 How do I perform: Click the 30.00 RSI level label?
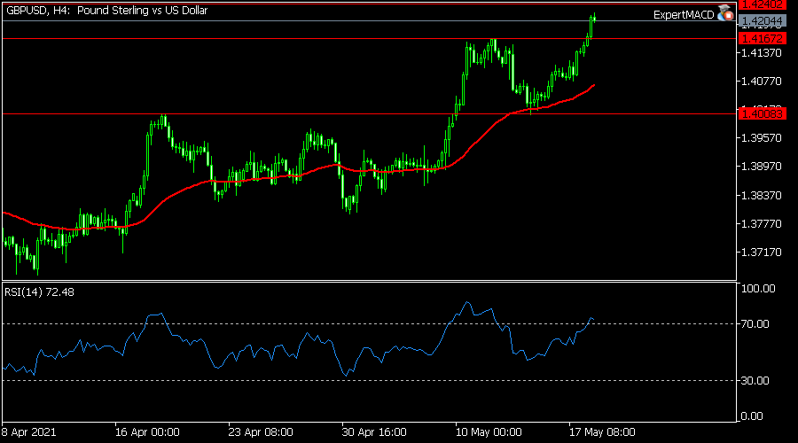pos(755,380)
